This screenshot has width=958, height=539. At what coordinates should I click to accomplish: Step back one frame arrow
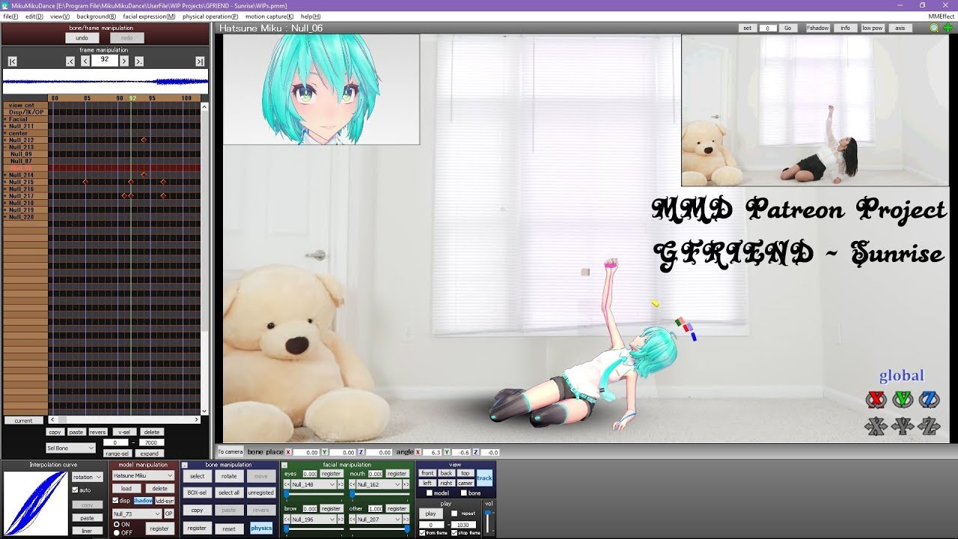85,61
